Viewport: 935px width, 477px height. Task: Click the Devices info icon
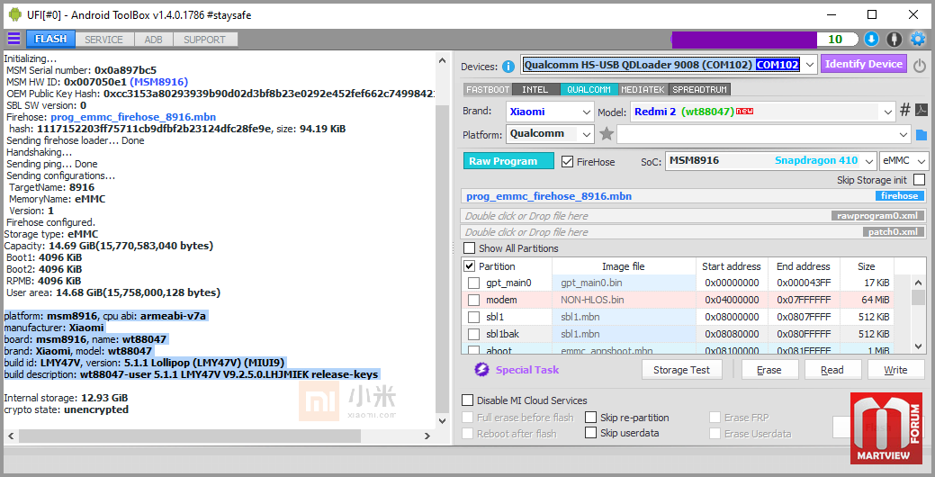508,67
